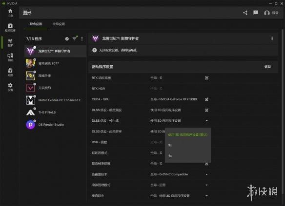The height and width of the screenshot is (206, 285).
Task: Expand the 垂直同步 dropdown
Action: [x=206, y=196]
